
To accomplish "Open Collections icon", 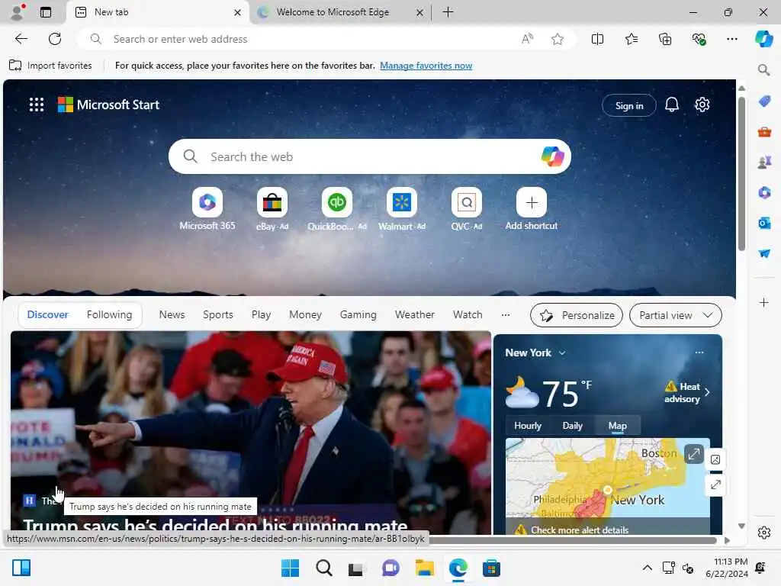I will pos(665,39).
